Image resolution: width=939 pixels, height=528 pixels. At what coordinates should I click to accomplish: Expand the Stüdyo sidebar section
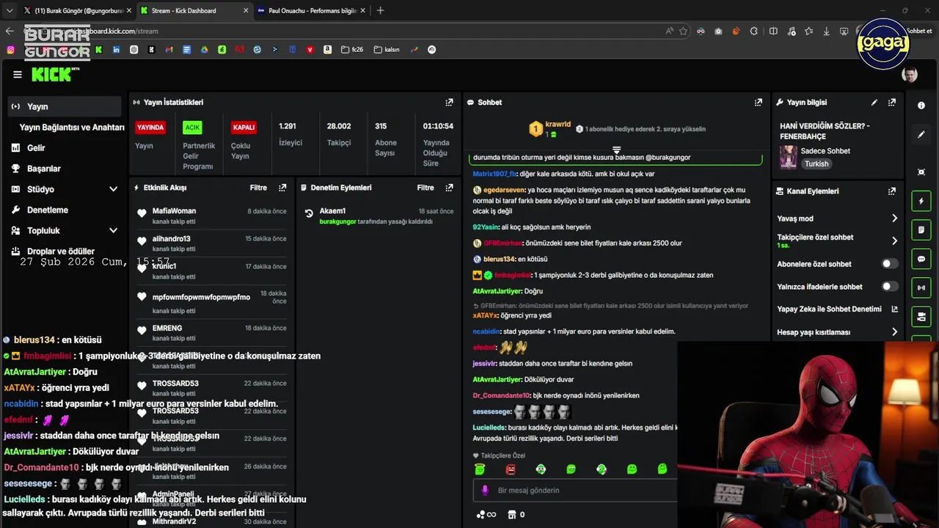(113, 189)
